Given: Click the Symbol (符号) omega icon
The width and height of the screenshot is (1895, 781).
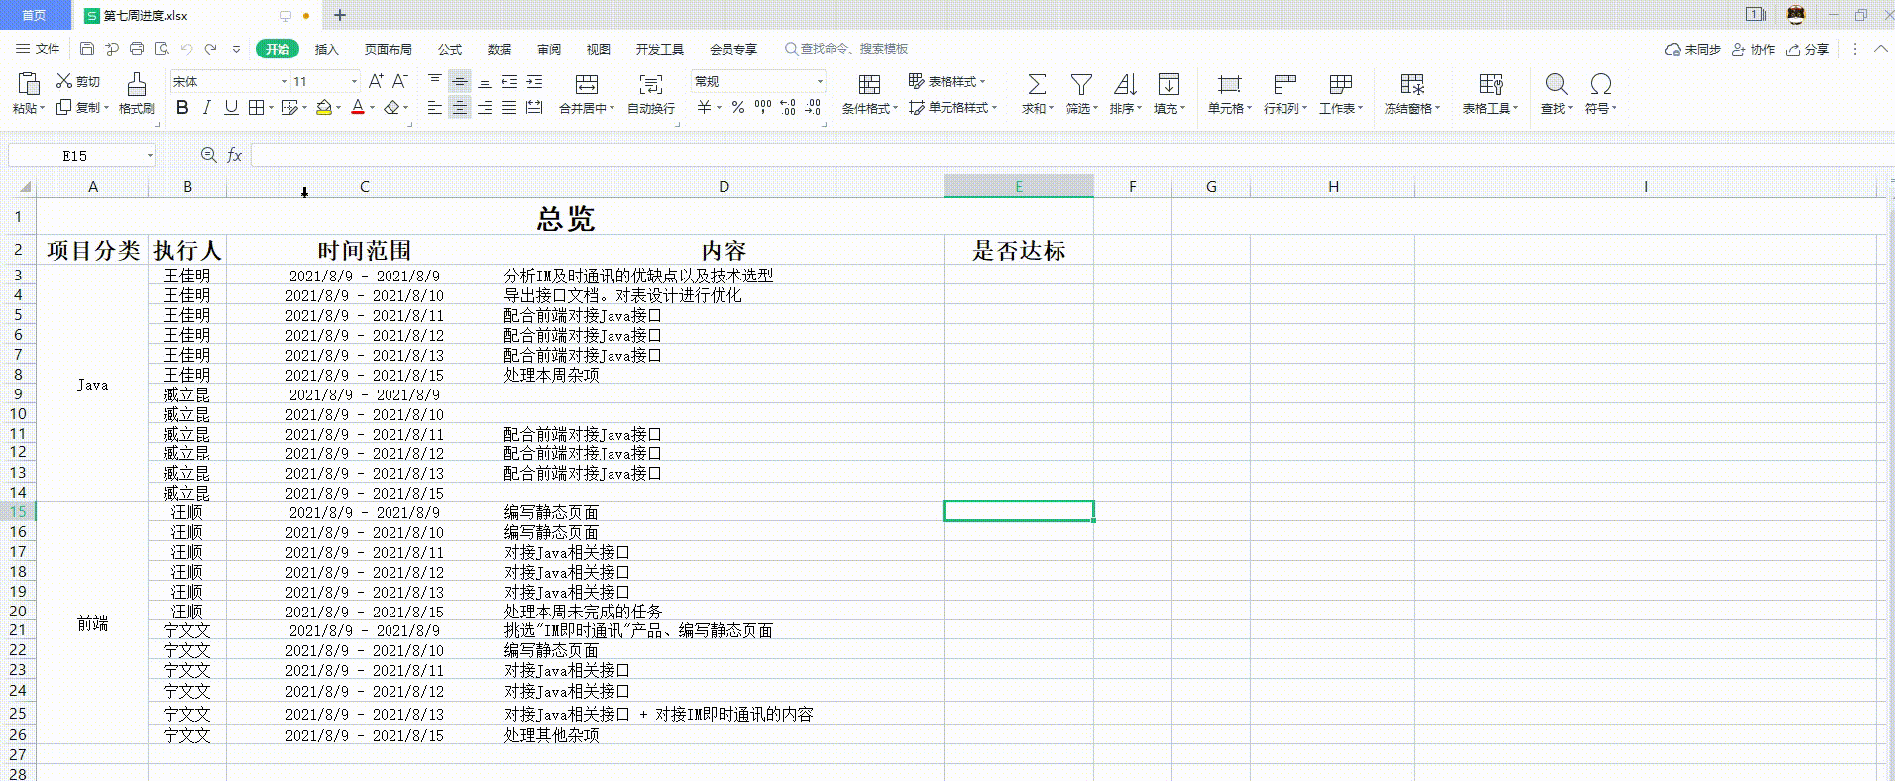Looking at the screenshot, I should 1599,84.
